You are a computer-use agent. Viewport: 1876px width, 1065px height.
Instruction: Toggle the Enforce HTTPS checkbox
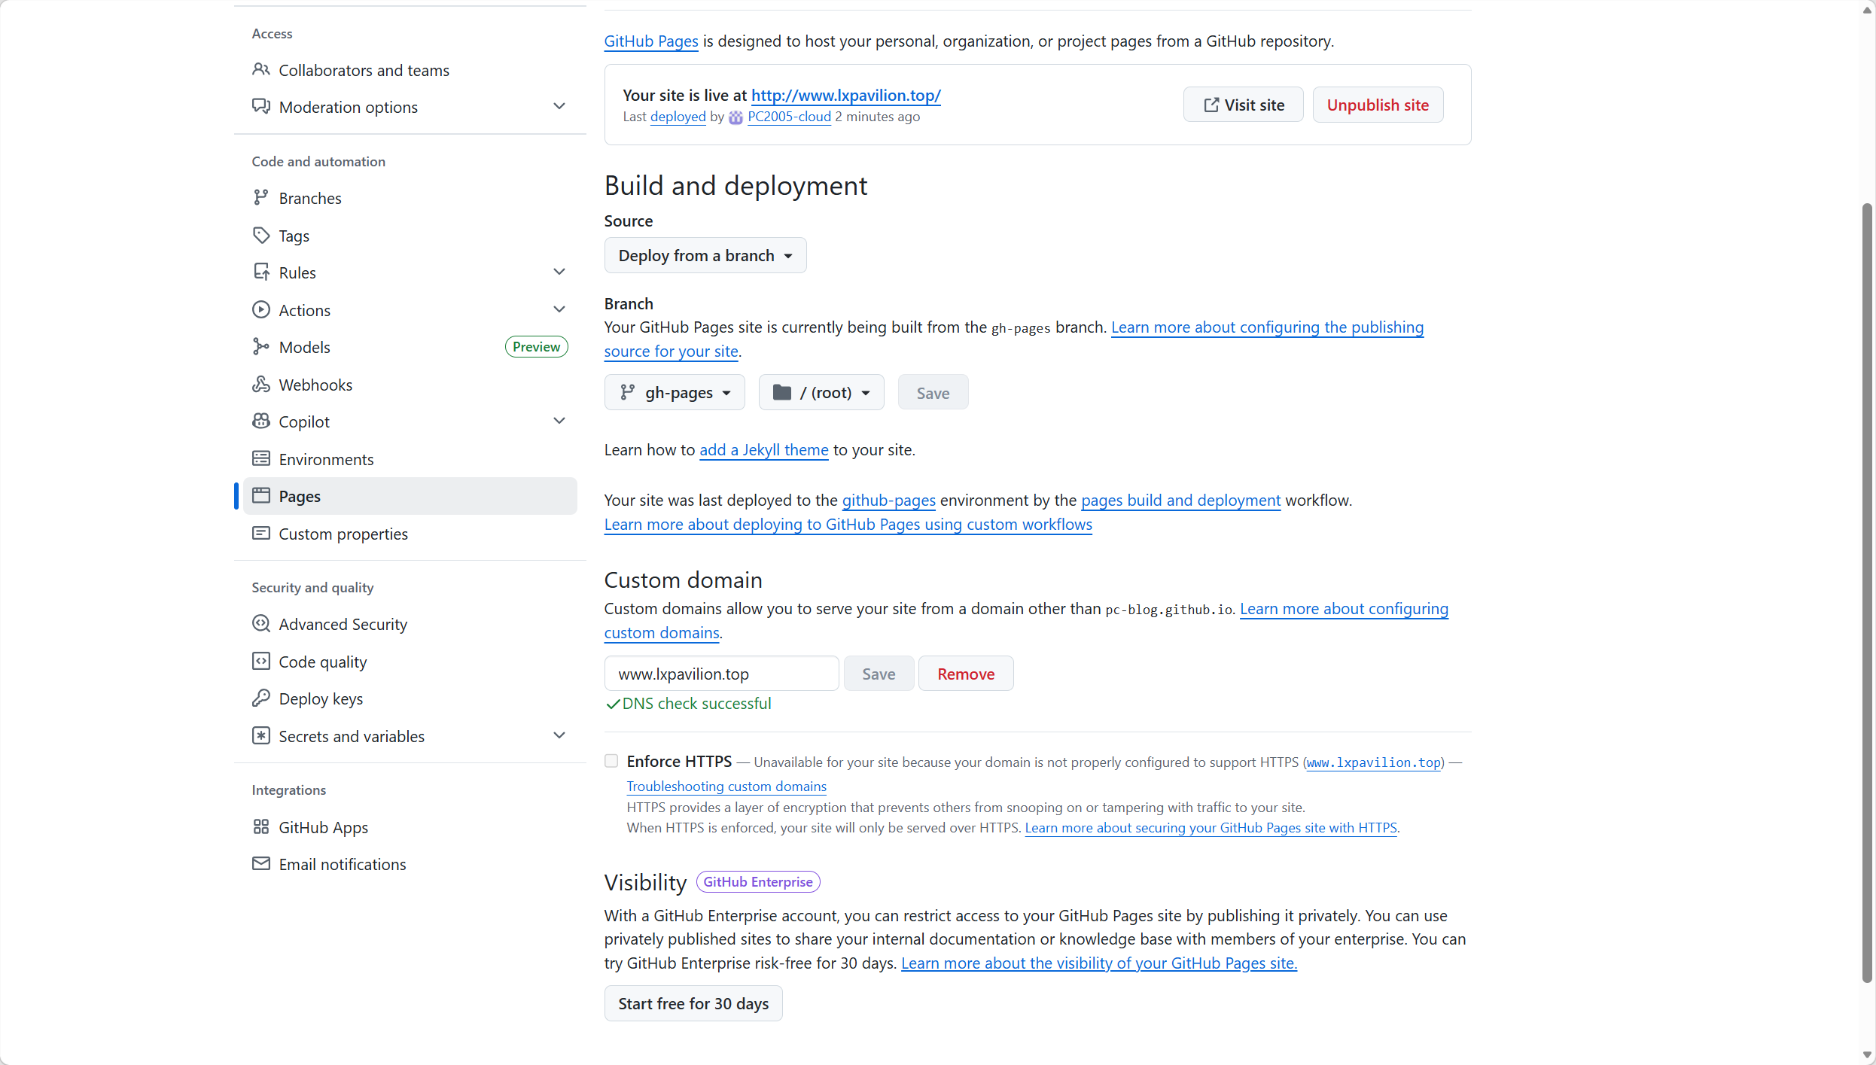tap(611, 761)
